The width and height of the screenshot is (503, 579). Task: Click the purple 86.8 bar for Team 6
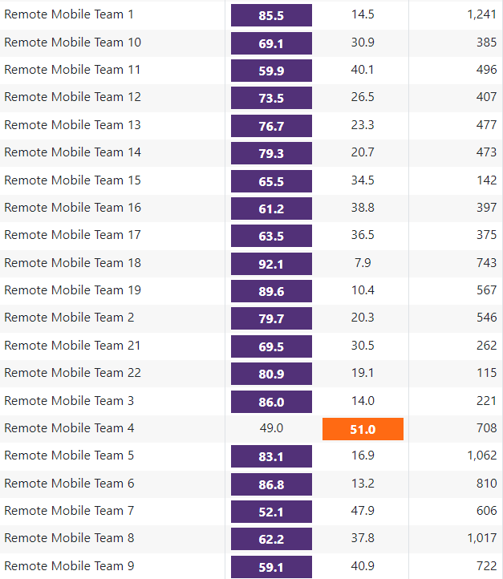[x=271, y=484]
